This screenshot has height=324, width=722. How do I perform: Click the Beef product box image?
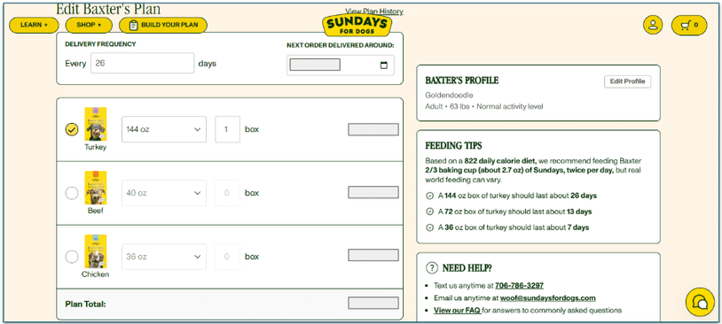pos(95,188)
